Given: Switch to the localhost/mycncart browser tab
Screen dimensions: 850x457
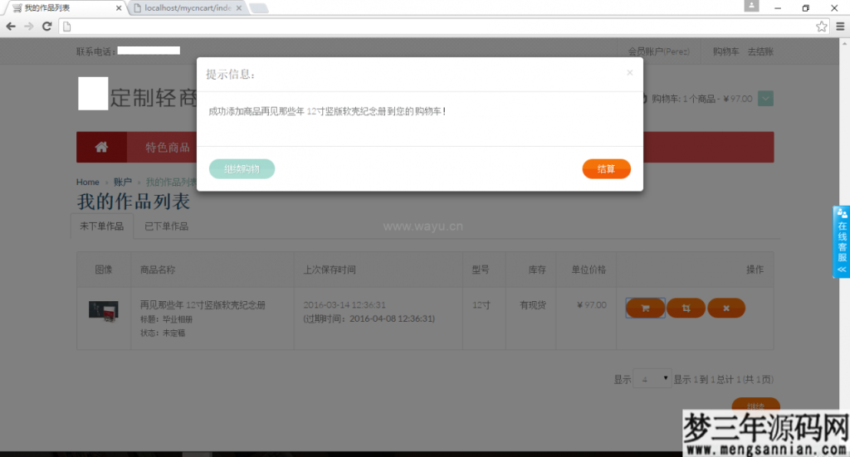Looking at the screenshot, I should coord(188,8).
